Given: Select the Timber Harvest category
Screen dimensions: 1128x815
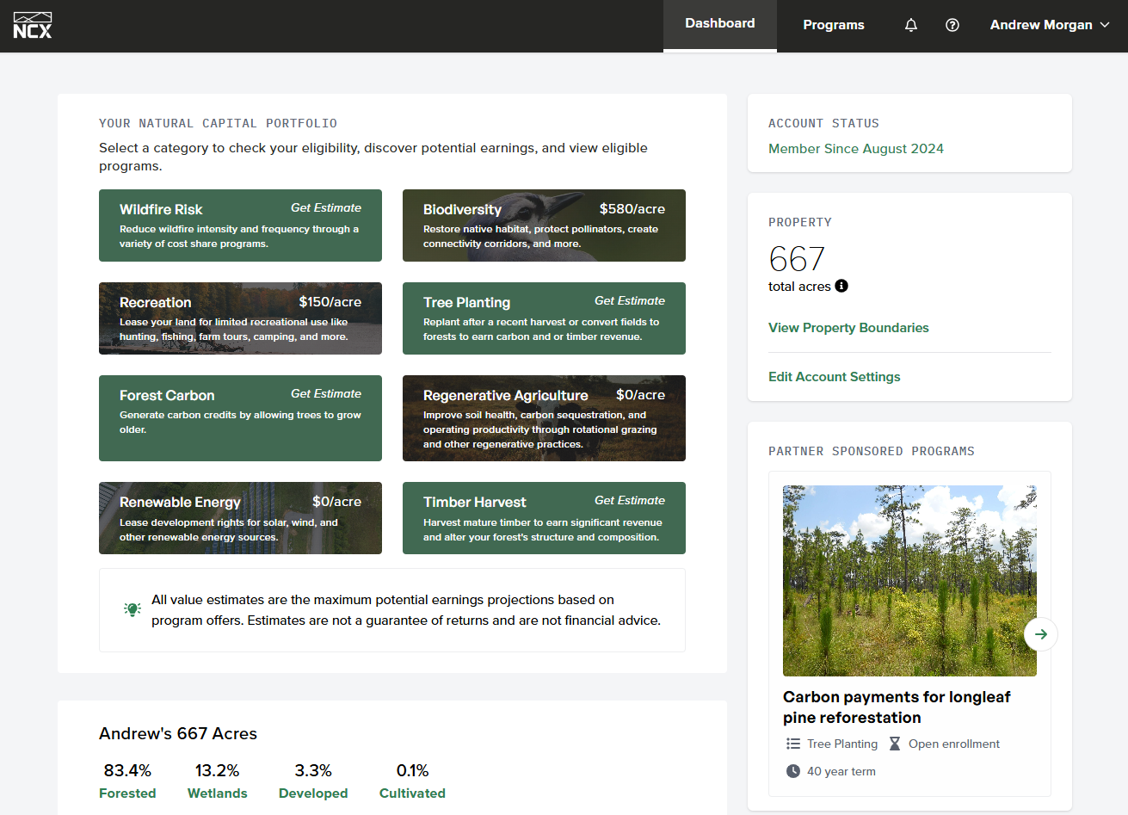Looking at the screenshot, I should [x=544, y=518].
